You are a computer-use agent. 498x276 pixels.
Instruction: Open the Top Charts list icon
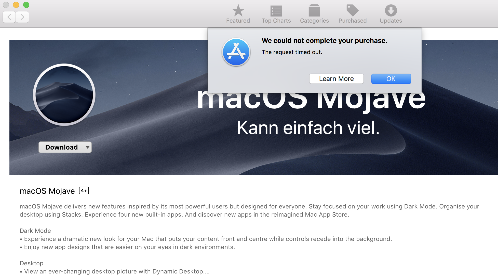click(x=276, y=14)
